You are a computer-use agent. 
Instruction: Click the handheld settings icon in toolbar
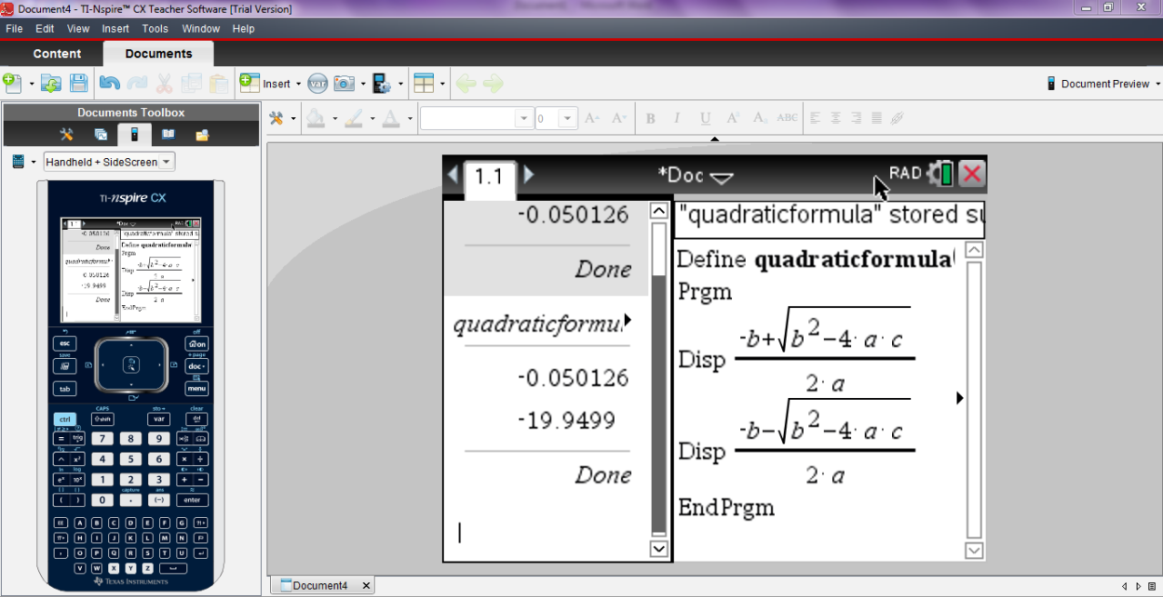(x=382, y=84)
